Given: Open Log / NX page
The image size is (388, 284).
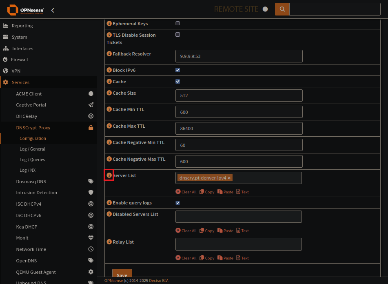Looking at the screenshot, I should [x=27, y=170].
